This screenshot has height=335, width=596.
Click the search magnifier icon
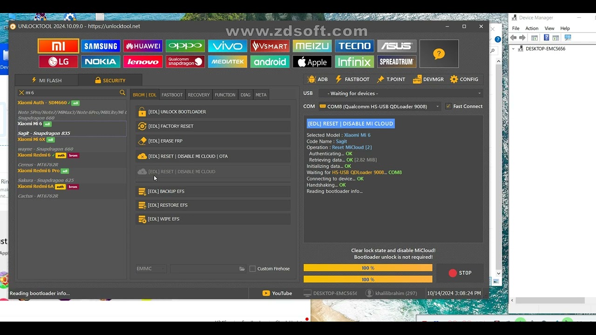click(x=122, y=93)
